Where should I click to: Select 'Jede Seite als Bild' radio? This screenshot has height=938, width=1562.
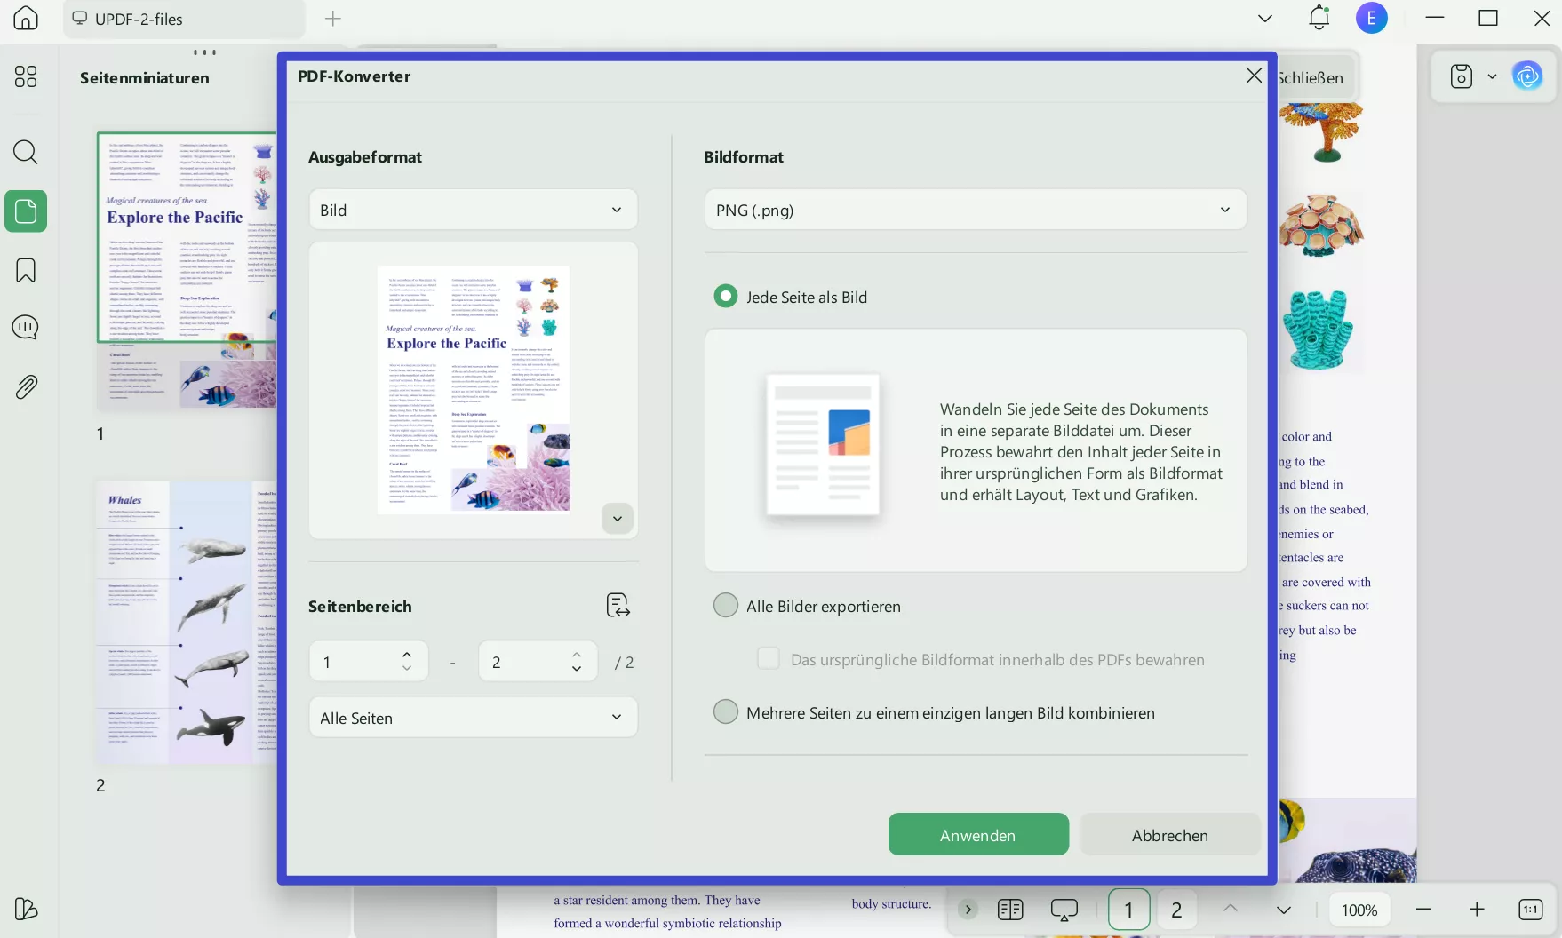click(x=726, y=297)
